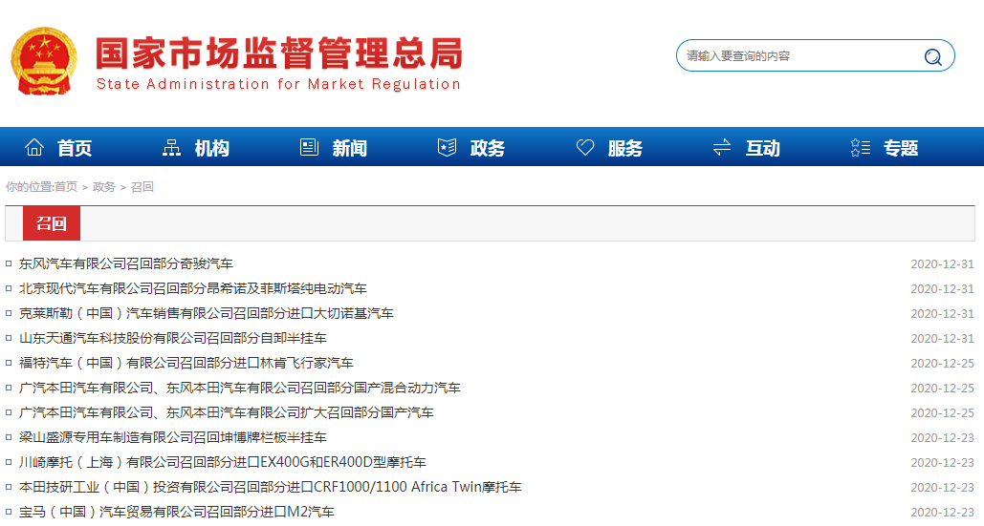Open the 福特 林肯飞行家 recall notice
This screenshot has height=526, width=984.
[186, 363]
